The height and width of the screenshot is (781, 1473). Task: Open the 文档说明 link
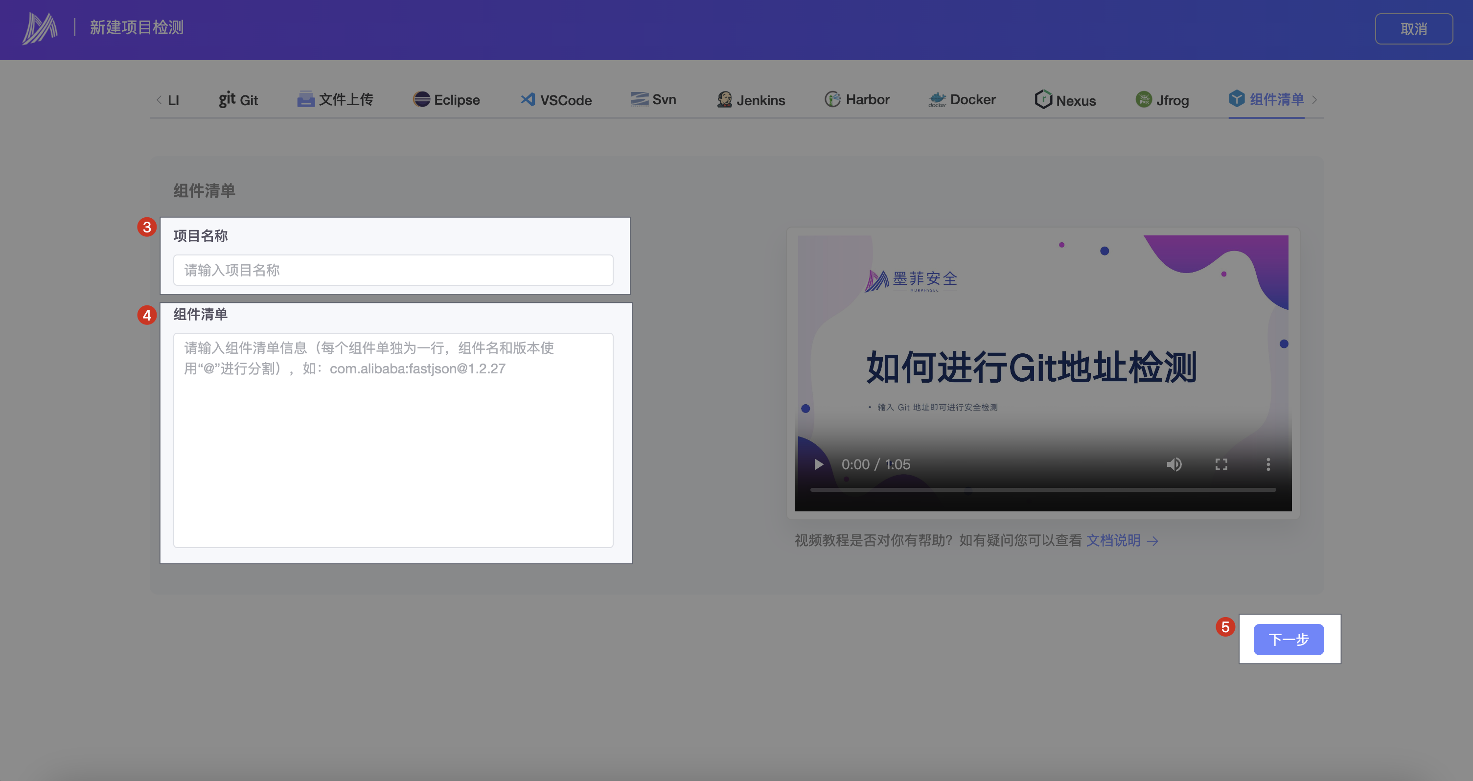pyautogui.click(x=1114, y=540)
